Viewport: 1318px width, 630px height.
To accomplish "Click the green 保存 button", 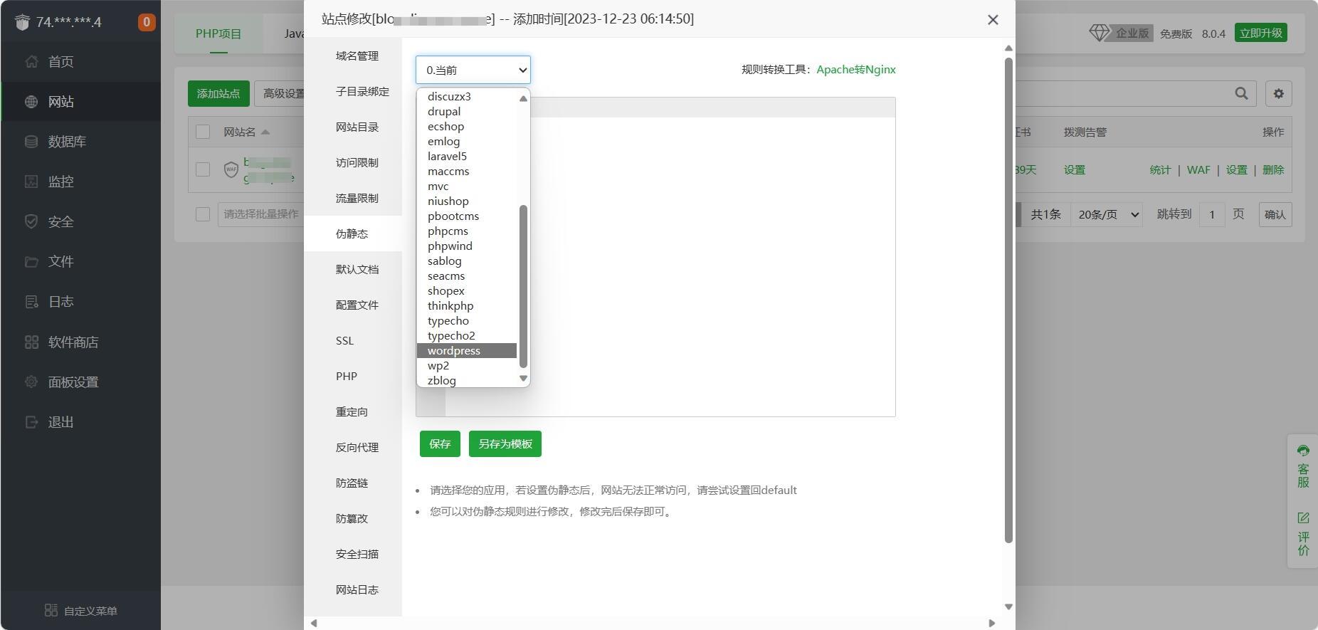I will [x=440, y=443].
